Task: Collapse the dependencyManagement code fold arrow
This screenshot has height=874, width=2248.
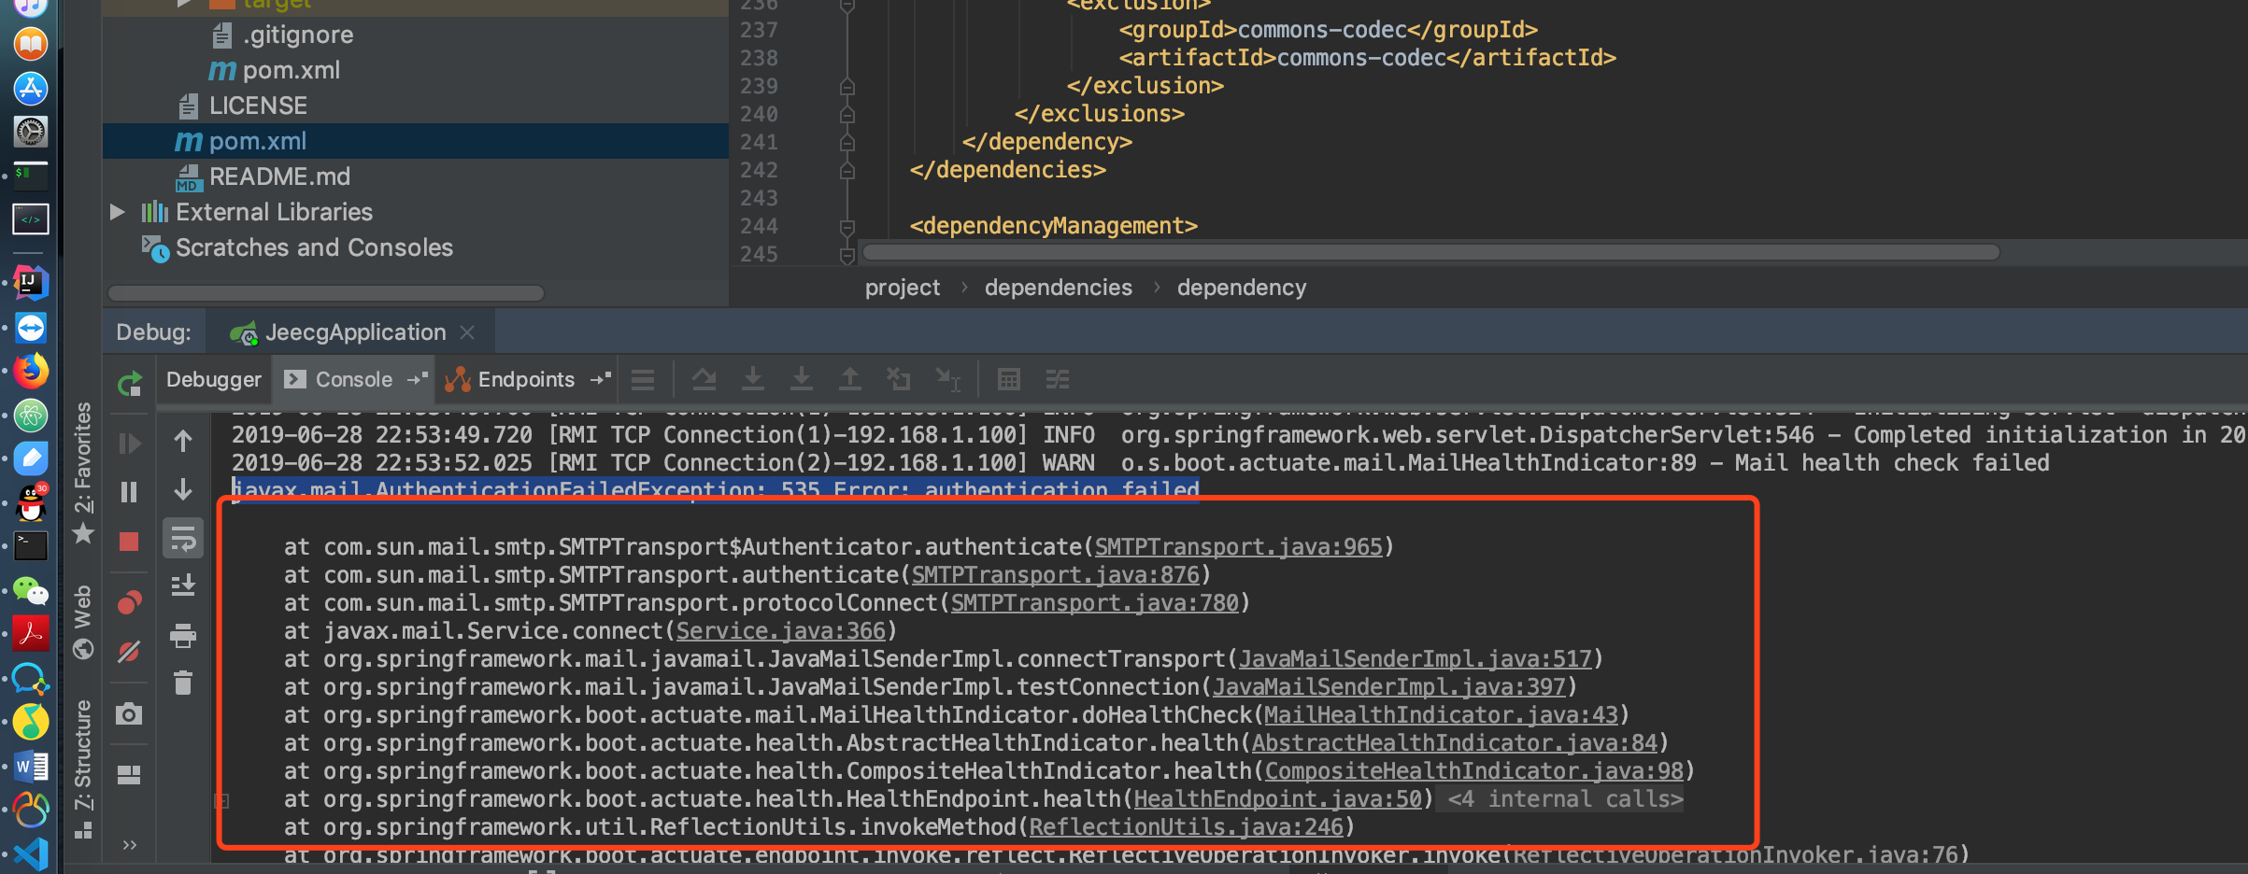Action: click(x=847, y=225)
